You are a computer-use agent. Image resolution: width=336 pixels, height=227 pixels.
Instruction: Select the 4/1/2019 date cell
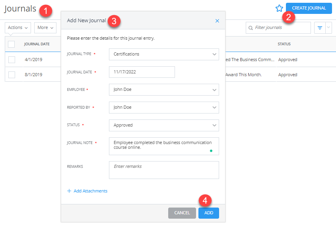[x=33, y=60]
